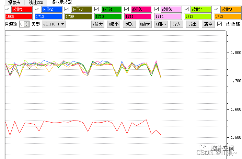Disable the 波形5 channel checkbox
The image size is (242, 159).
tap(127, 9)
